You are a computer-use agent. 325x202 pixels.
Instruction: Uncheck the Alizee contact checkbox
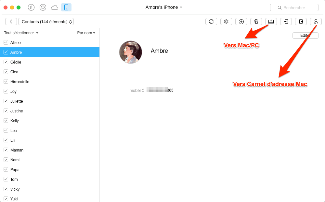point(6,42)
